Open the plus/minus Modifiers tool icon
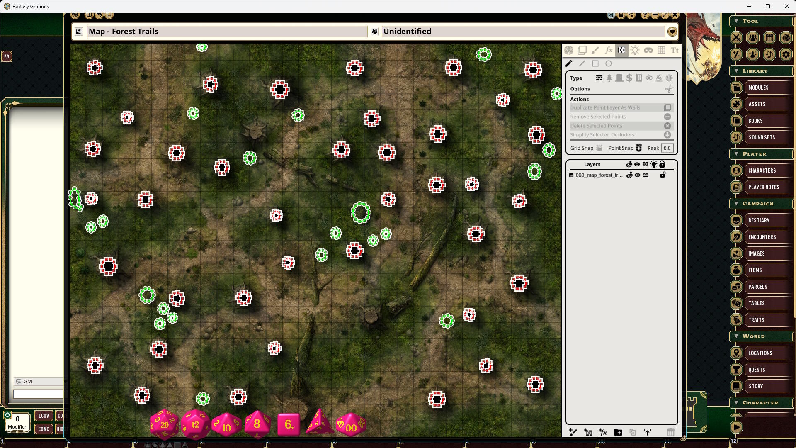796x448 pixels. point(736,54)
